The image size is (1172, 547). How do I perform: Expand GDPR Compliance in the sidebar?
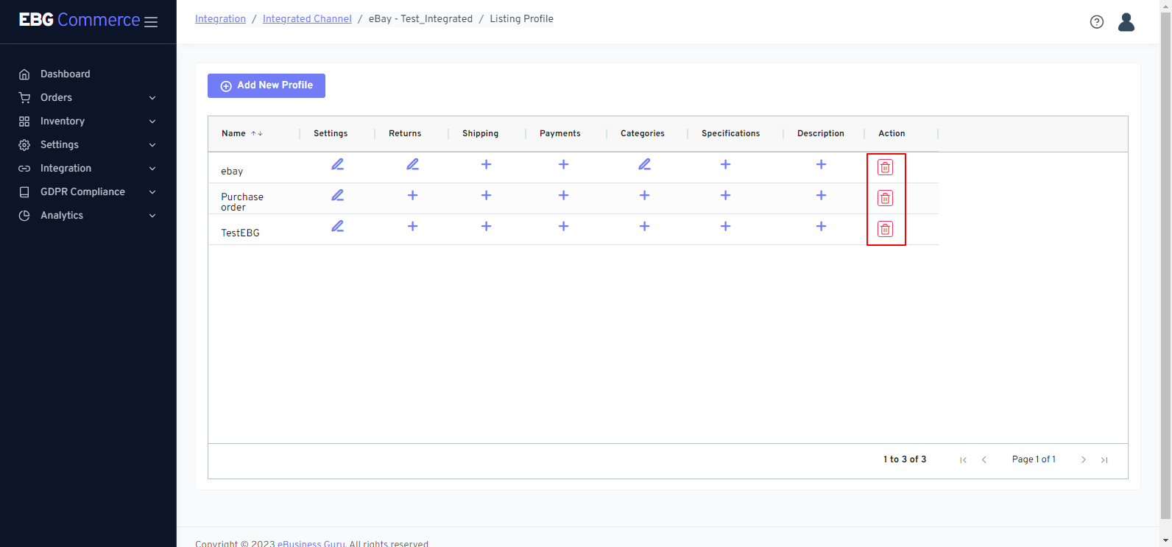pos(87,191)
